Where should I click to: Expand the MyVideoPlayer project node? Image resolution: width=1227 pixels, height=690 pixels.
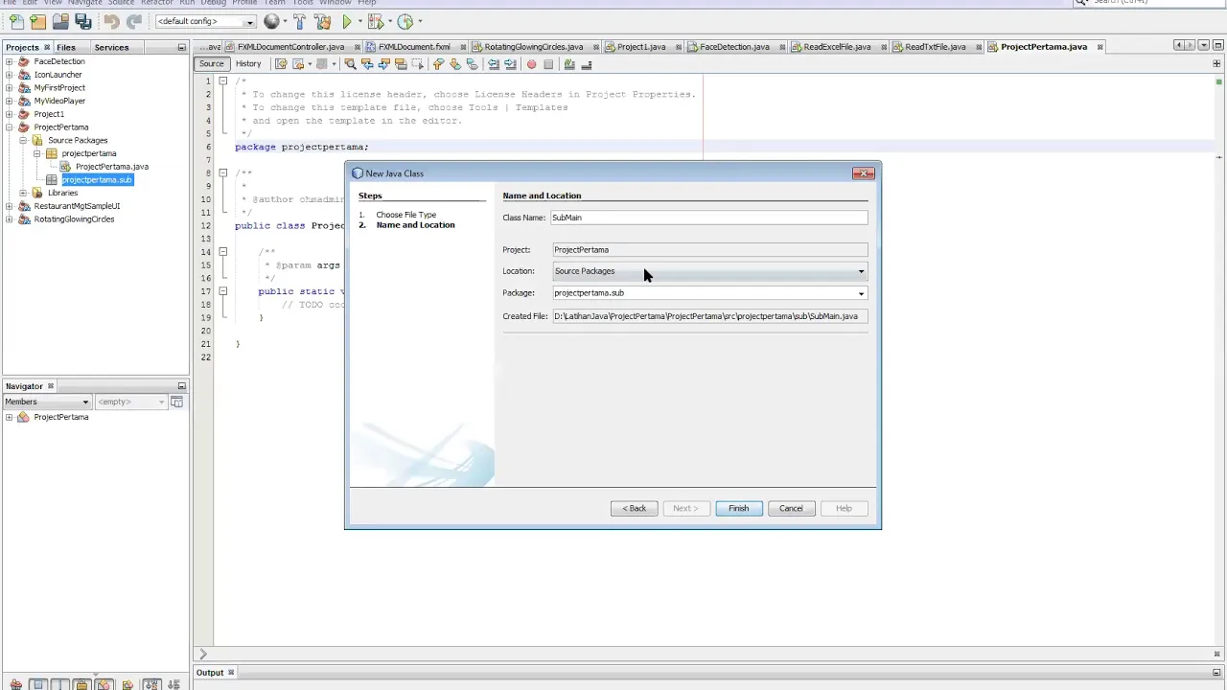(x=9, y=101)
